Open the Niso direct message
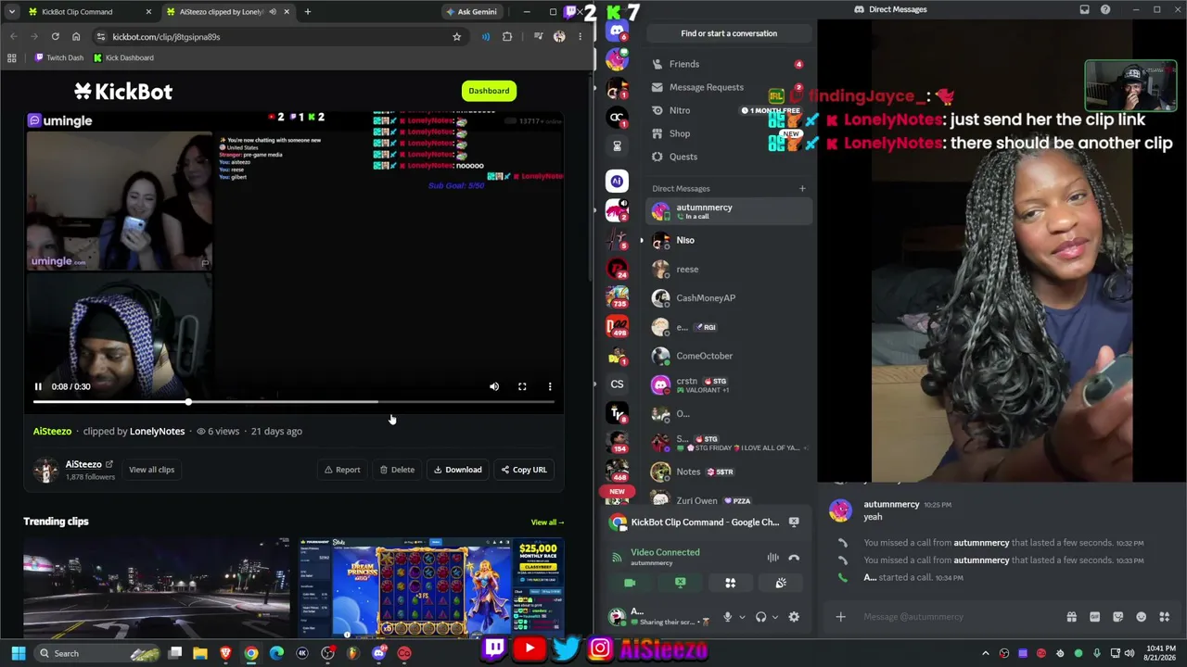This screenshot has width=1187, height=667. (729, 240)
